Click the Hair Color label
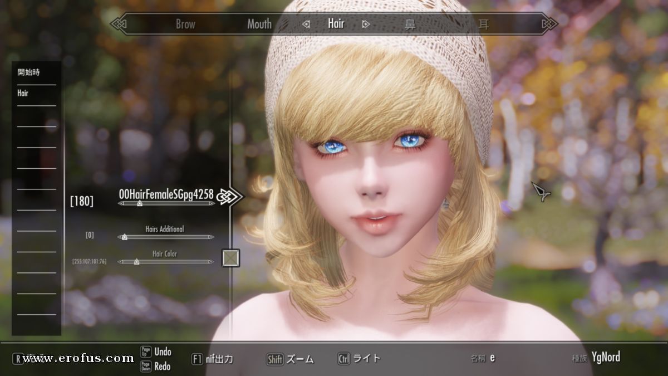 click(x=165, y=253)
